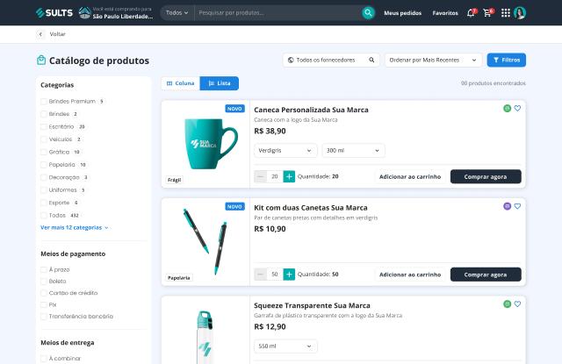The width and height of the screenshot is (562, 364).
Task: Open the pens product image
Action: pyautogui.click(x=205, y=241)
